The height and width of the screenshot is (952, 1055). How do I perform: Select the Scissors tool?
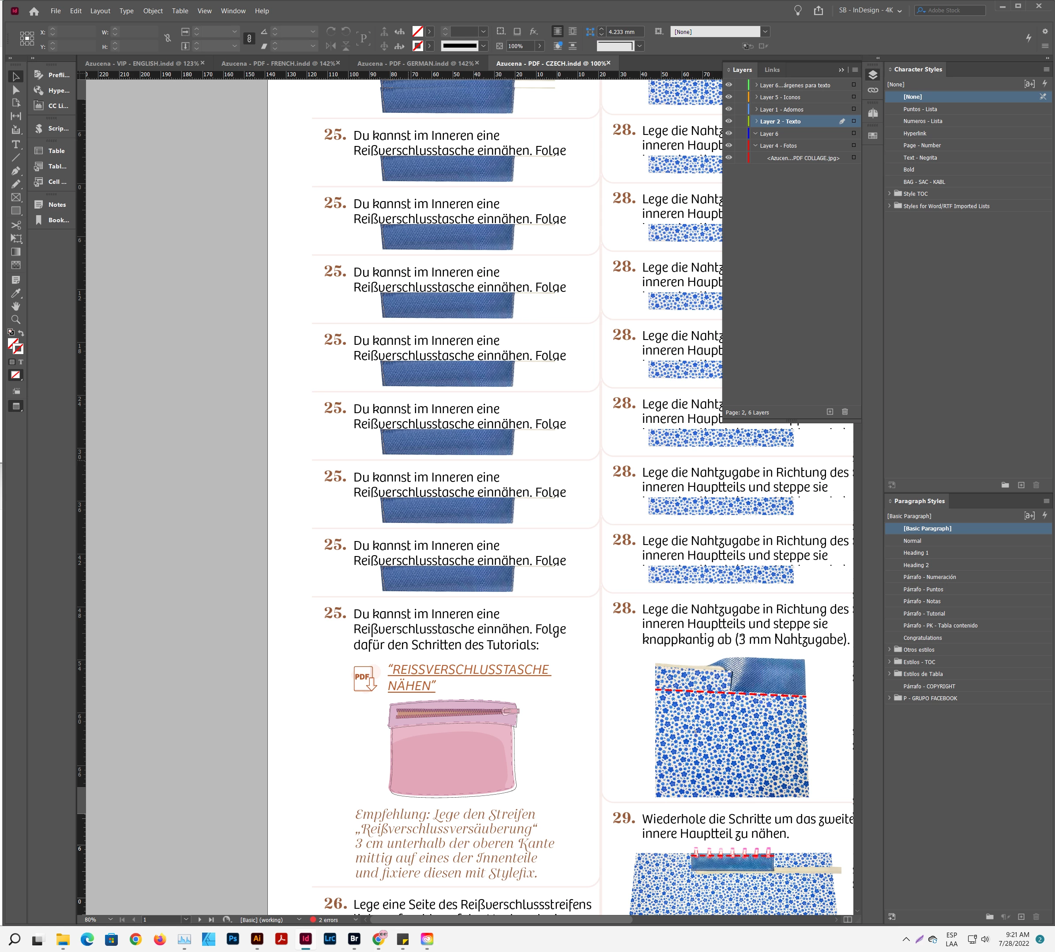pos(16,225)
